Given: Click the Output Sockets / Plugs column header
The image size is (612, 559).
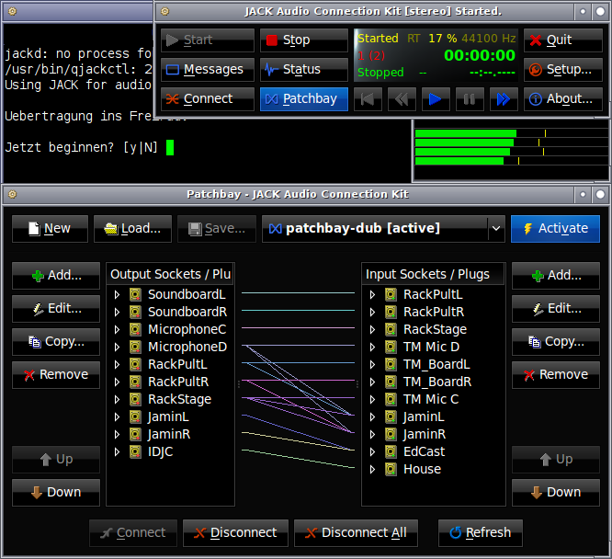Looking at the screenshot, I should coord(170,274).
